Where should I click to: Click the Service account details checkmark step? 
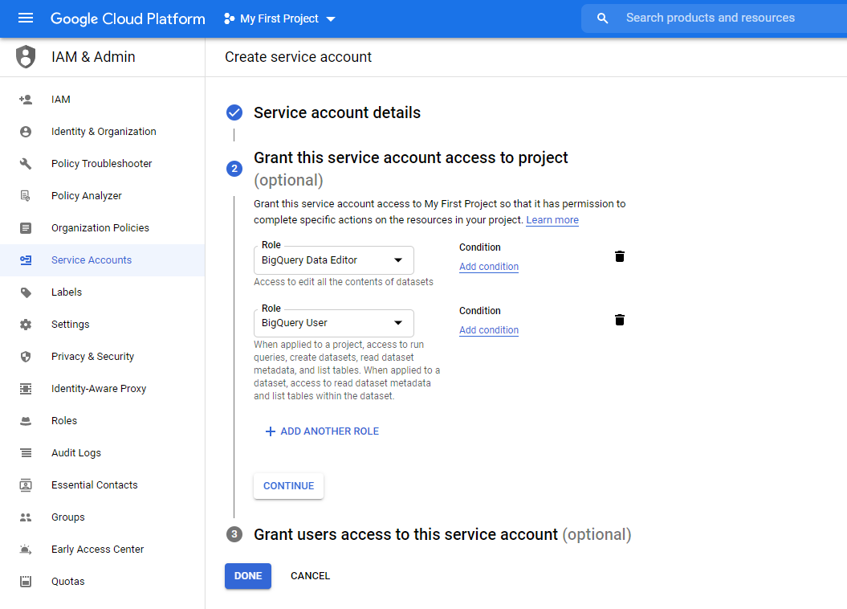click(234, 112)
